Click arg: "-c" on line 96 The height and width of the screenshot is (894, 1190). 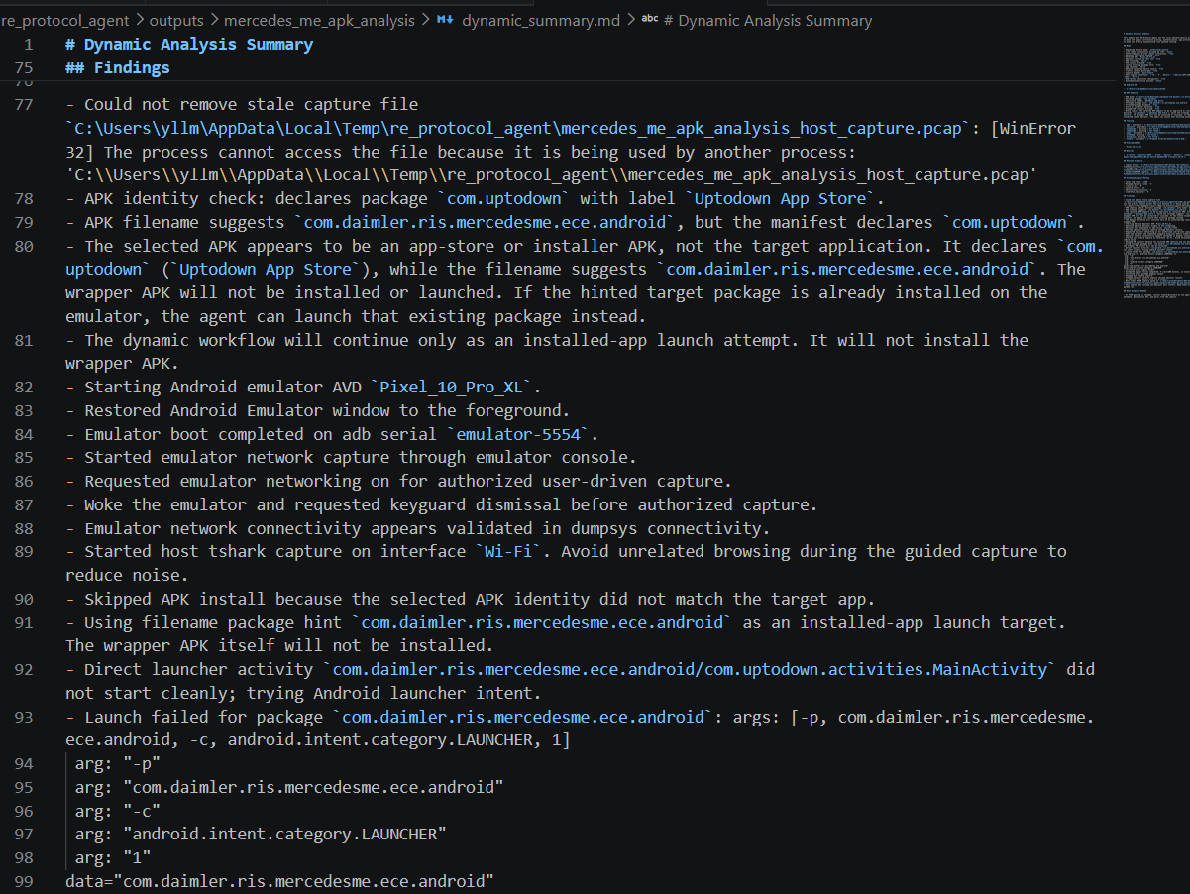118,811
